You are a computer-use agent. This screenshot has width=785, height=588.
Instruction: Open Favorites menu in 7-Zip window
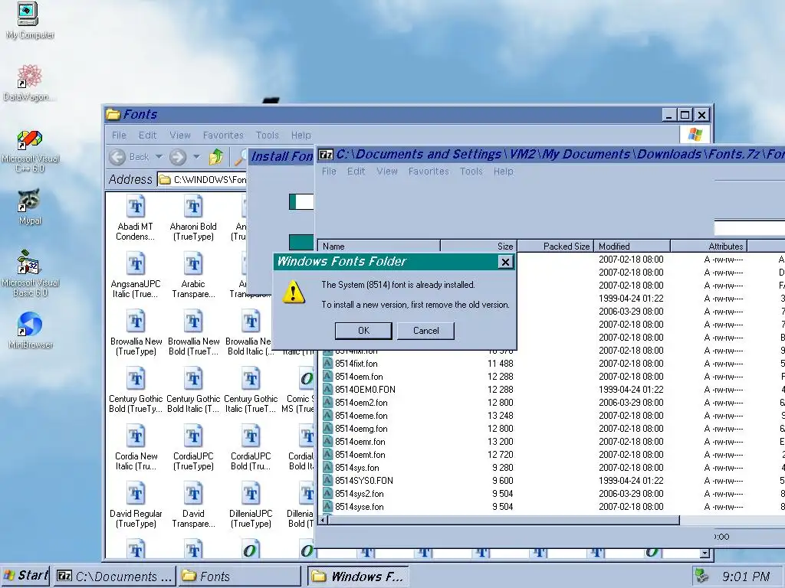point(429,171)
